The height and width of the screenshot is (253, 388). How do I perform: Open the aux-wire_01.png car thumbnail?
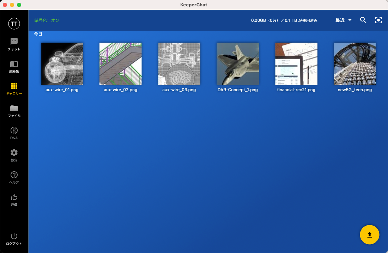62,64
